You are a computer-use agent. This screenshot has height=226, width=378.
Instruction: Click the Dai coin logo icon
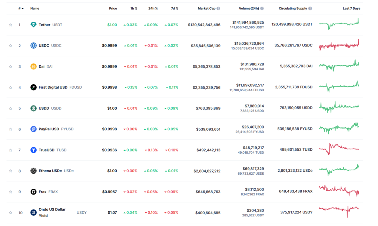pyautogui.click(x=33, y=66)
